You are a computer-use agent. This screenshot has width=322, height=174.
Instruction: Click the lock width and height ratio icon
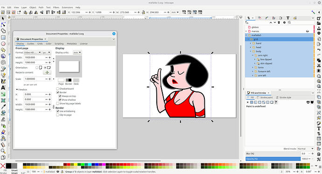point(143,12)
